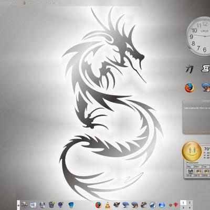The height and width of the screenshot is (210, 210).
Task: Click inside the gray notes widget
Action: click(196, 117)
